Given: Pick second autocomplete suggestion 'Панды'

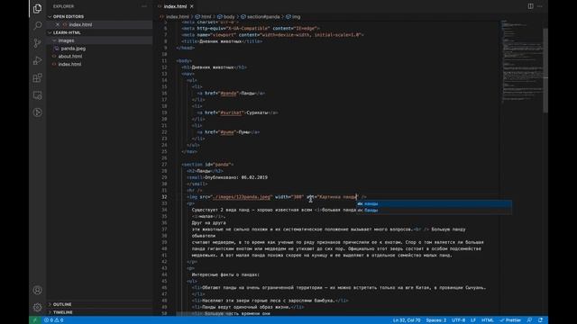Looking at the screenshot, I should point(434,210).
